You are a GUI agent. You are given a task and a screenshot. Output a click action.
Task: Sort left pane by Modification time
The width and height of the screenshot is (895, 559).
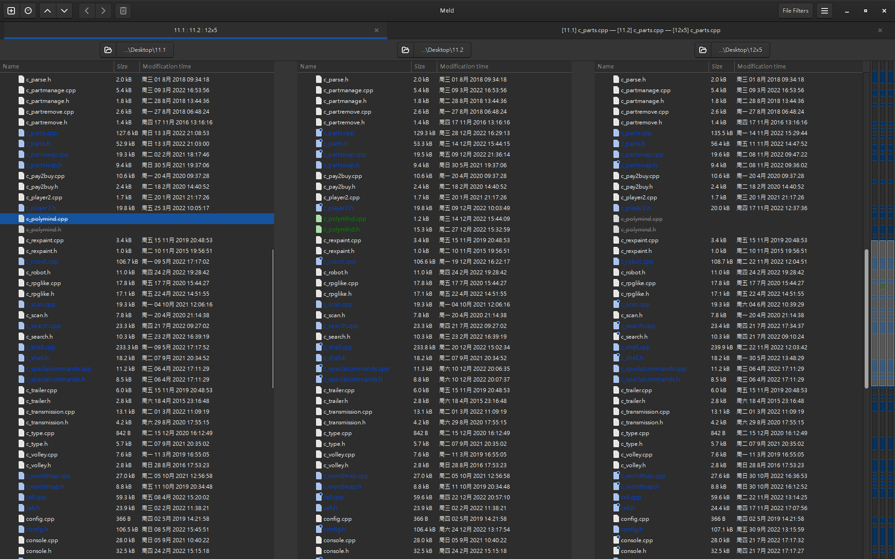[x=207, y=67]
